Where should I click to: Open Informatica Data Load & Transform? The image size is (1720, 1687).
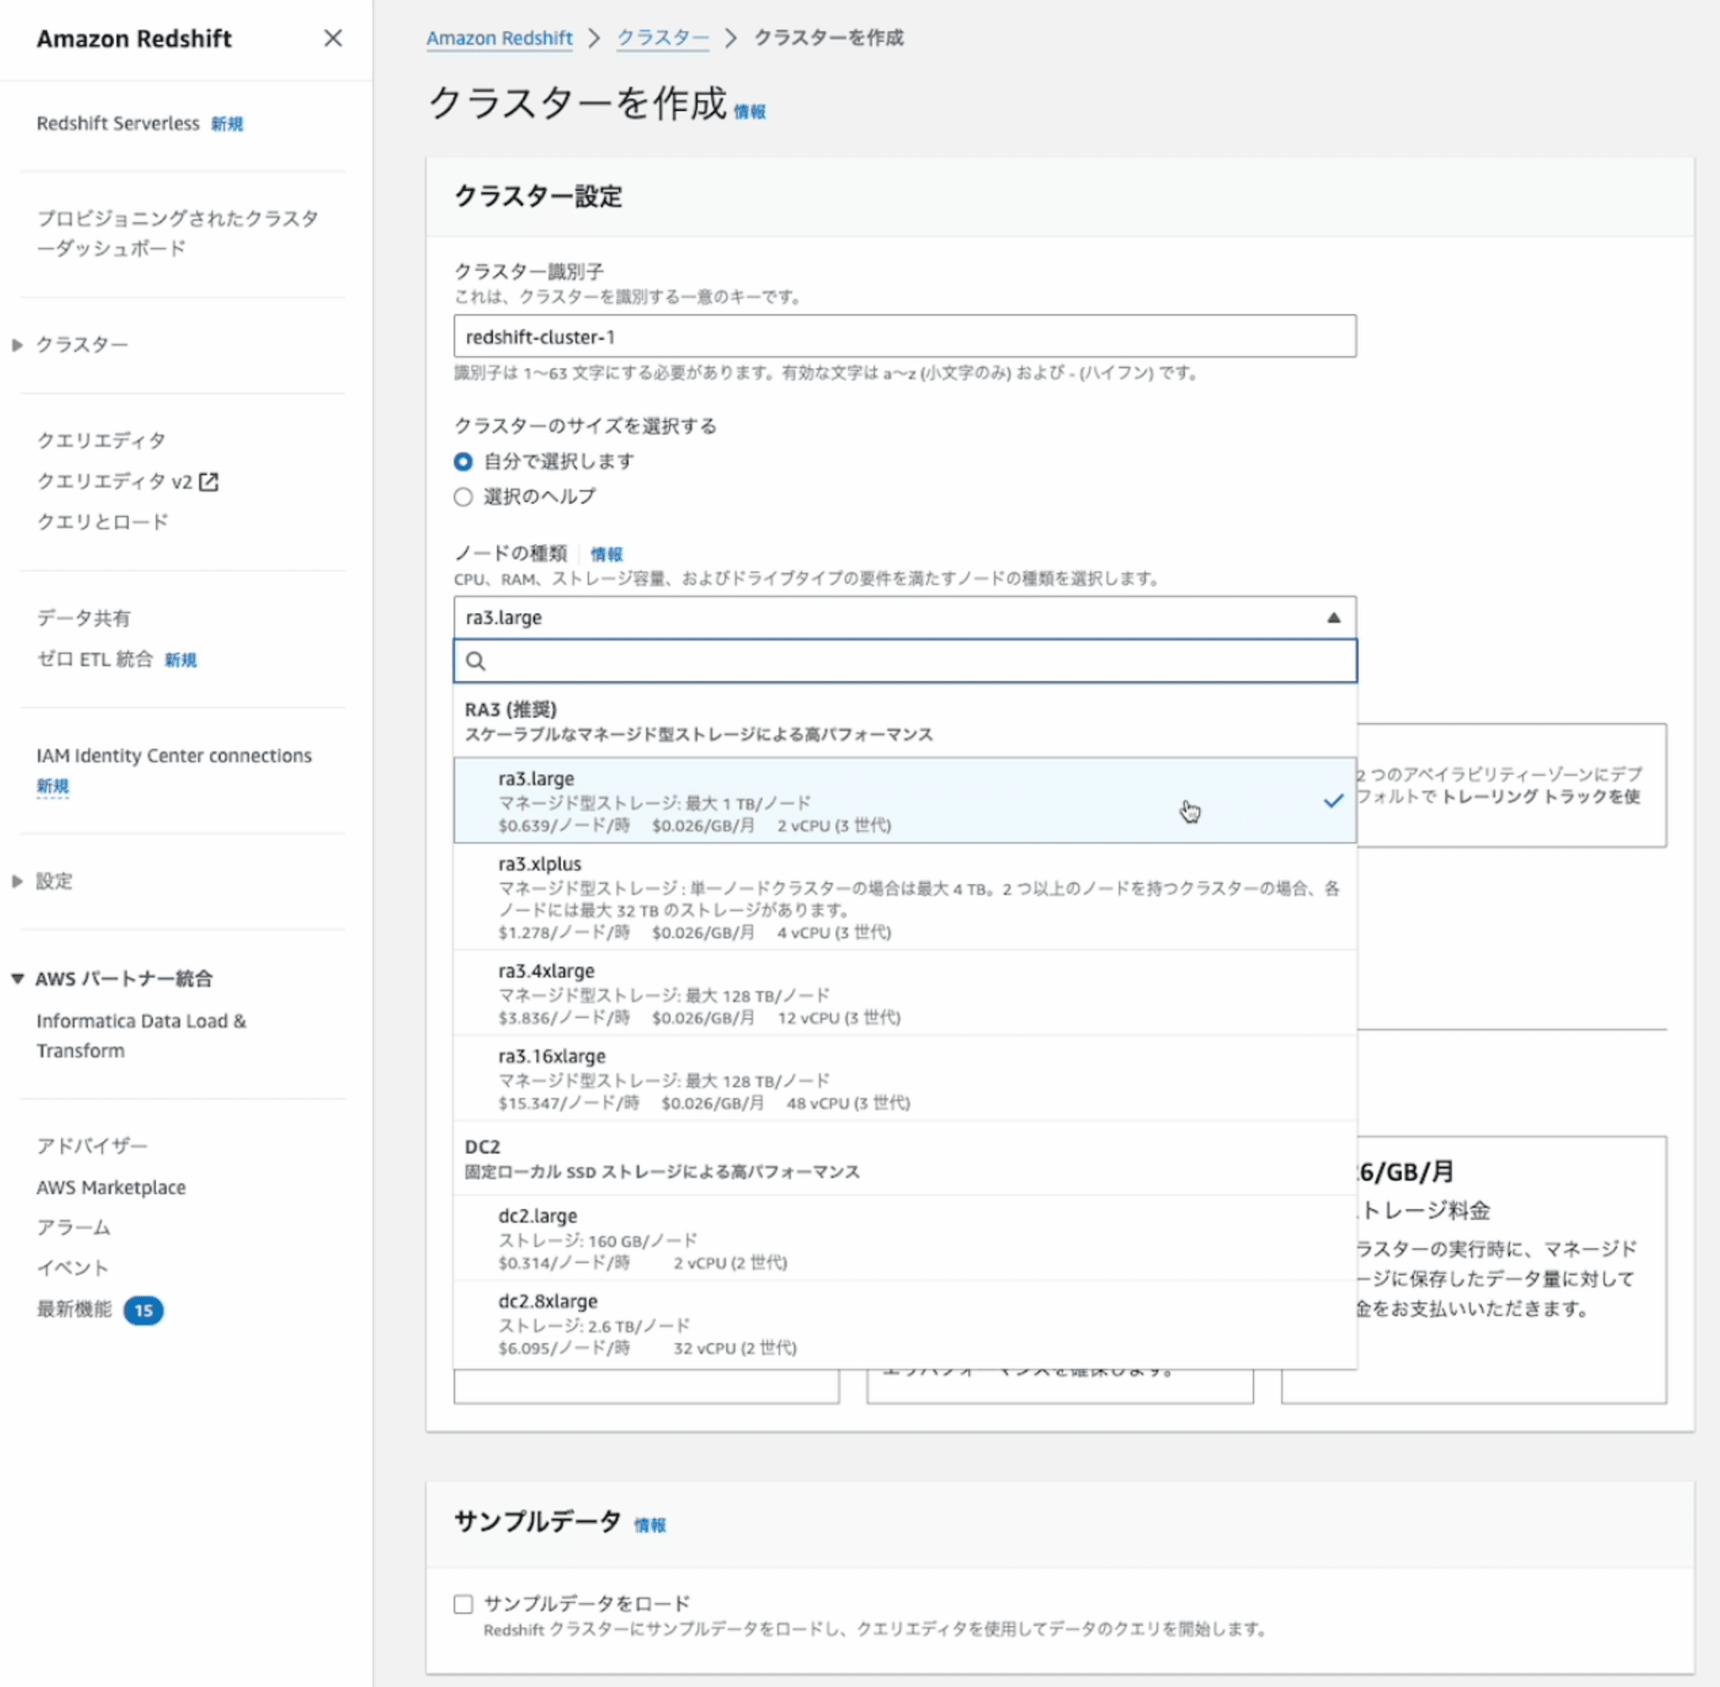[142, 1036]
